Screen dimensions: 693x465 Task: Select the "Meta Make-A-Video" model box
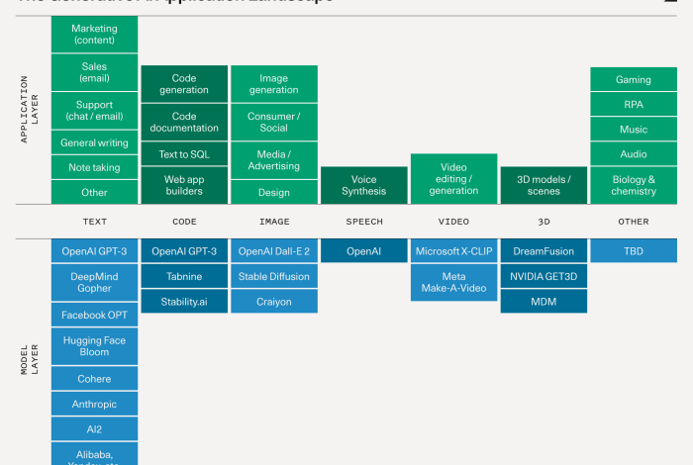coord(453,283)
